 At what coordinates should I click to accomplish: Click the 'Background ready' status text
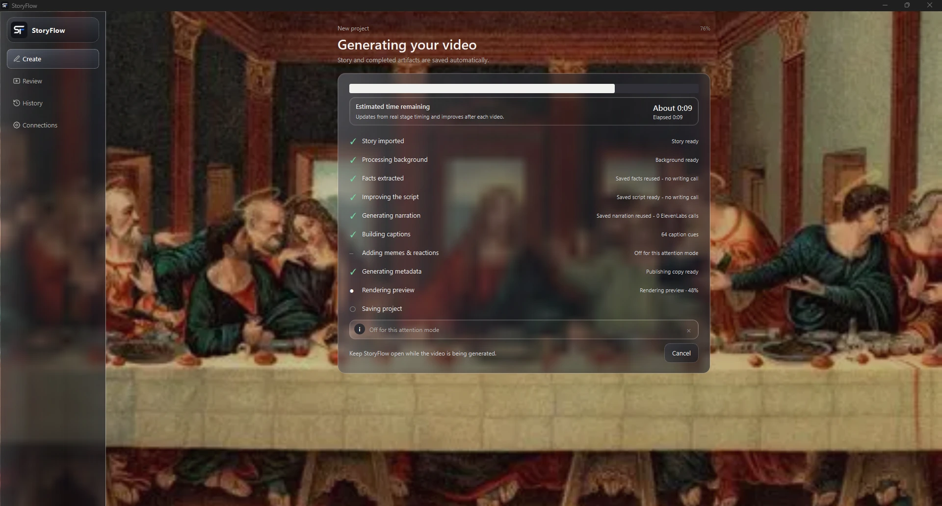tap(677, 160)
